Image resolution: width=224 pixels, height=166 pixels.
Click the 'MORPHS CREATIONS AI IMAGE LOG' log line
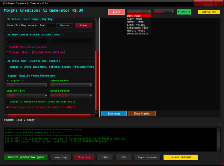(x=33, y=132)
